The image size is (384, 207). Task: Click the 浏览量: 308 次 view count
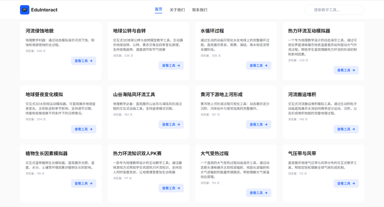(x=211, y=56)
